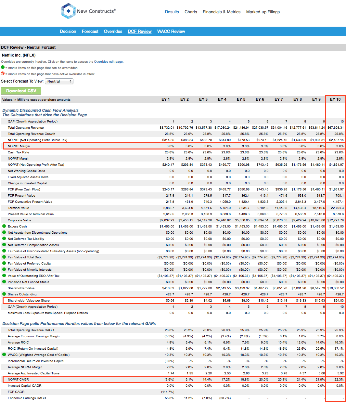Click the Netflix Inc. (NFLX) company title
Image resolution: width=346 pixels, height=402 pixels.
coord(19,55)
